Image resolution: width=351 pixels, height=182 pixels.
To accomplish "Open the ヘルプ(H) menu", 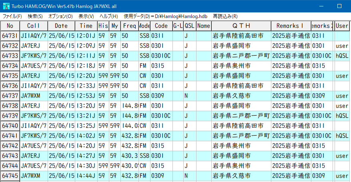I will [108, 16].
